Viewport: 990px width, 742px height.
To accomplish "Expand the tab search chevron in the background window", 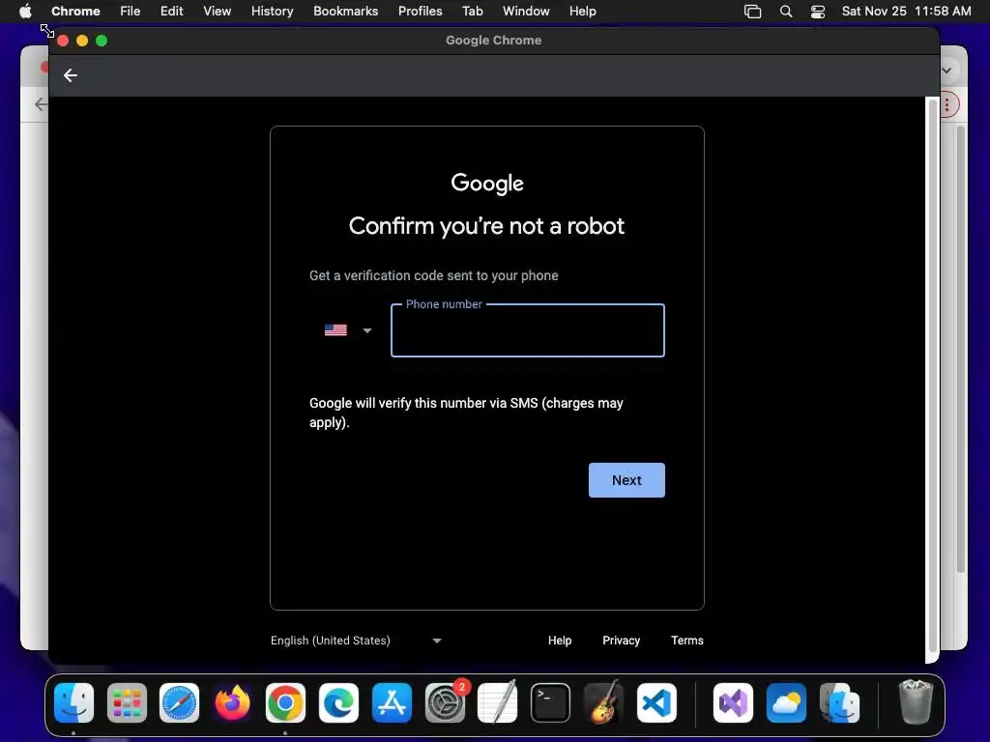I will coord(946,70).
